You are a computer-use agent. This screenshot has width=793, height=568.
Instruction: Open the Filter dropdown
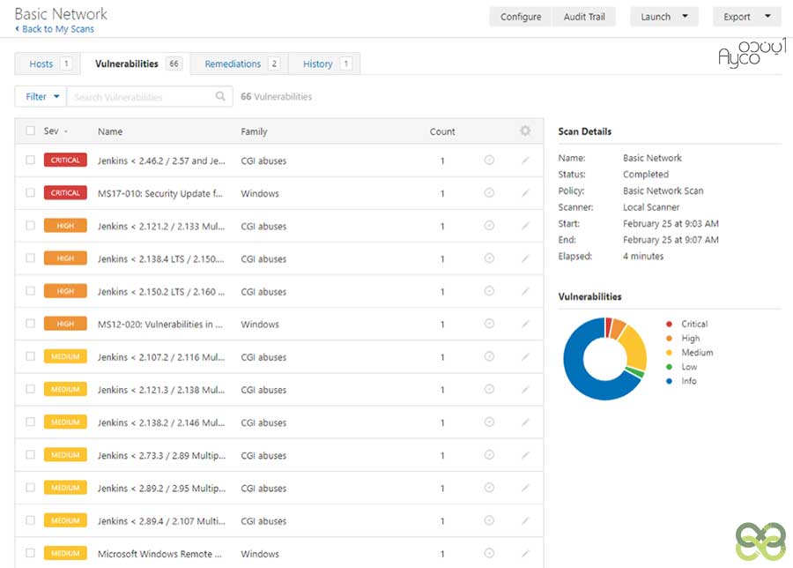[41, 97]
